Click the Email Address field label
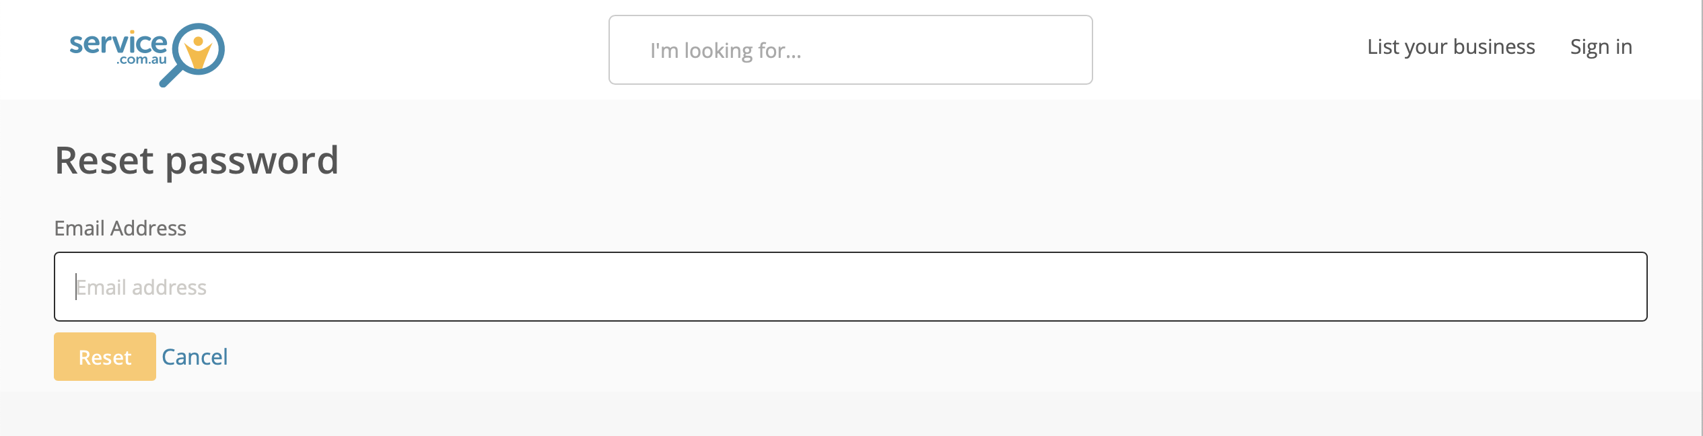This screenshot has width=1703, height=436. pos(120,228)
